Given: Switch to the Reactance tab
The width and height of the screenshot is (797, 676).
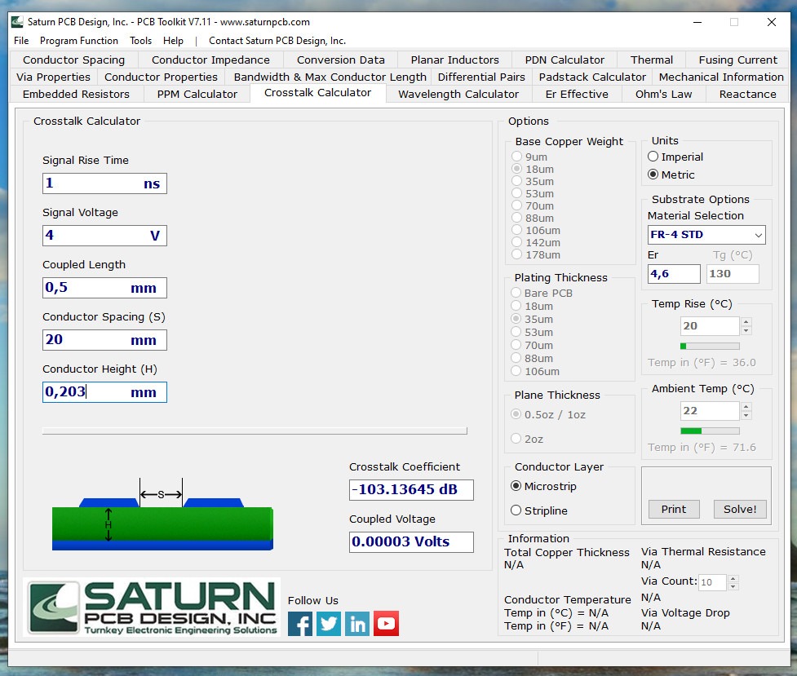Looking at the screenshot, I should pyautogui.click(x=748, y=94).
